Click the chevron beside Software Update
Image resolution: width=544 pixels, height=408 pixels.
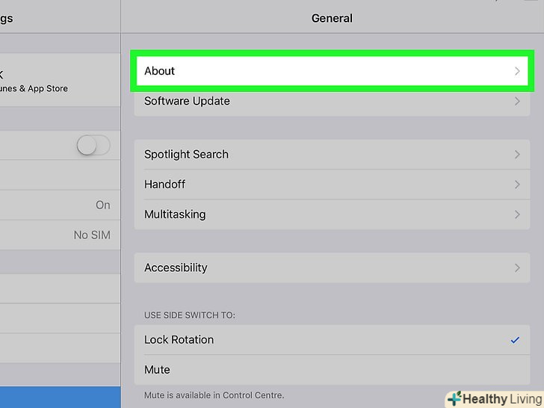[517, 101]
